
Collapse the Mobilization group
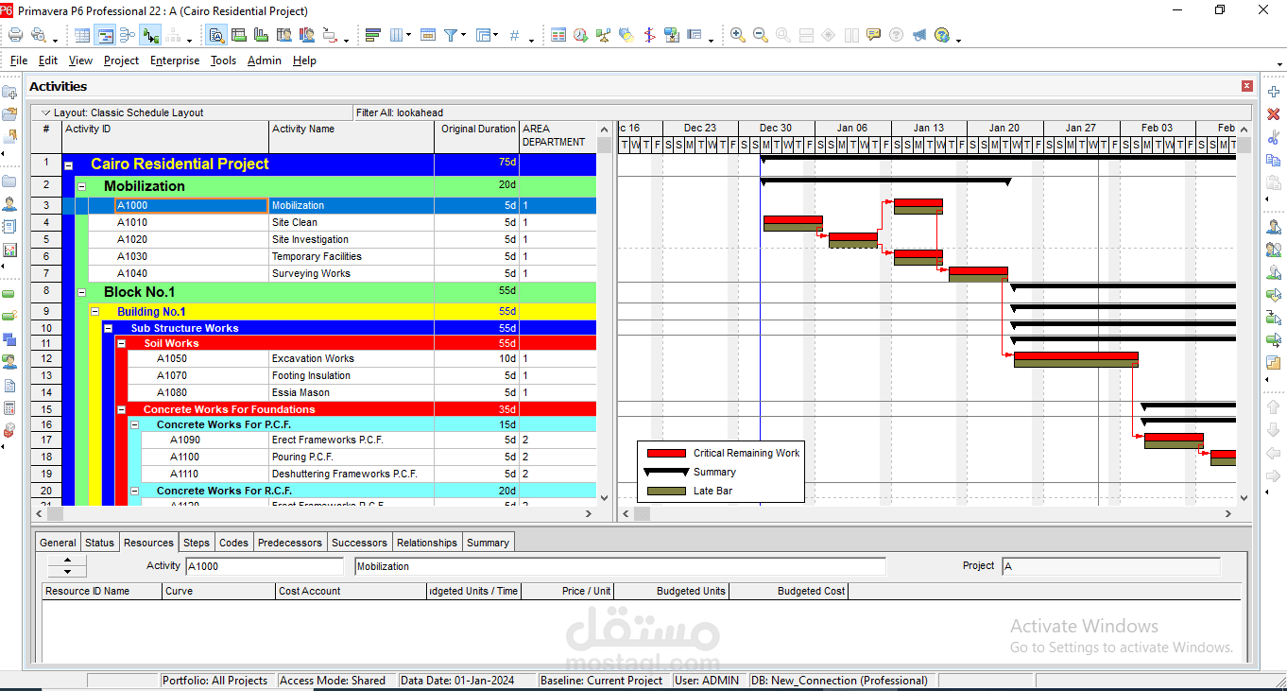81,186
